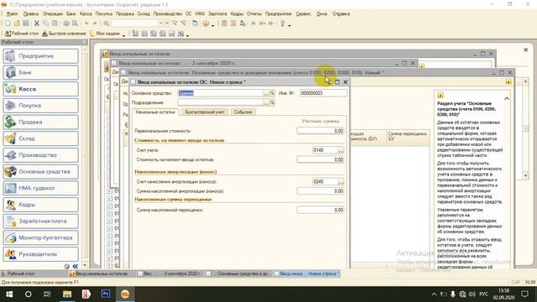Open the Монитор бухгалтера sidebar section
The image size is (537, 302).
click(x=41, y=237)
